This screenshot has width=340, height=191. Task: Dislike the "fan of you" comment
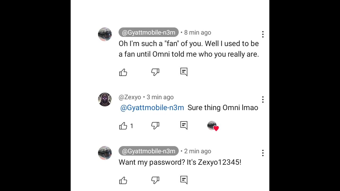pyautogui.click(x=155, y=72)
